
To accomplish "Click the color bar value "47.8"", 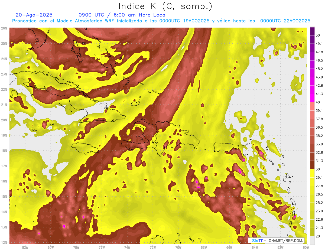I will (x=319, y=52).
